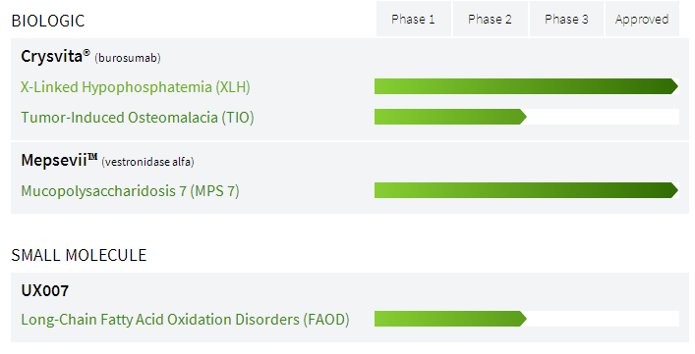This screenshot has width=695, height=354.
Task: Click the vestronidase alfa generic name
Action: (147, 162)
